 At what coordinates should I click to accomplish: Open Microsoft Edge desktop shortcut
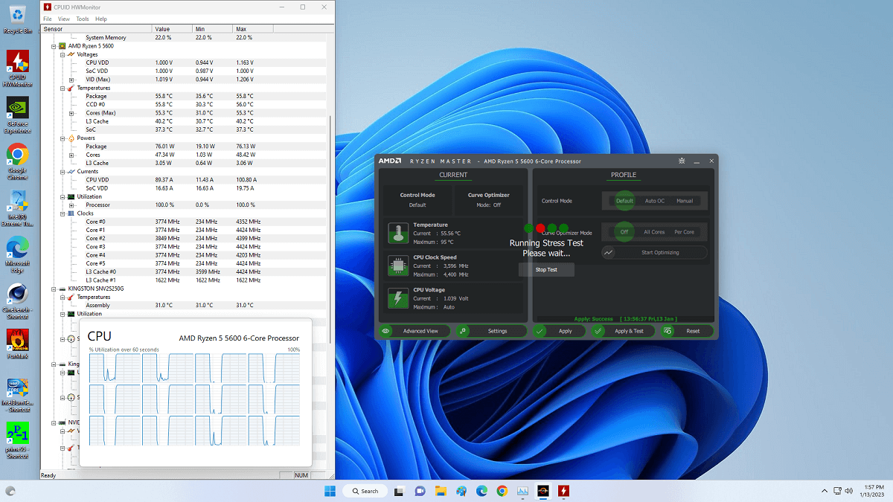point(18,254)
